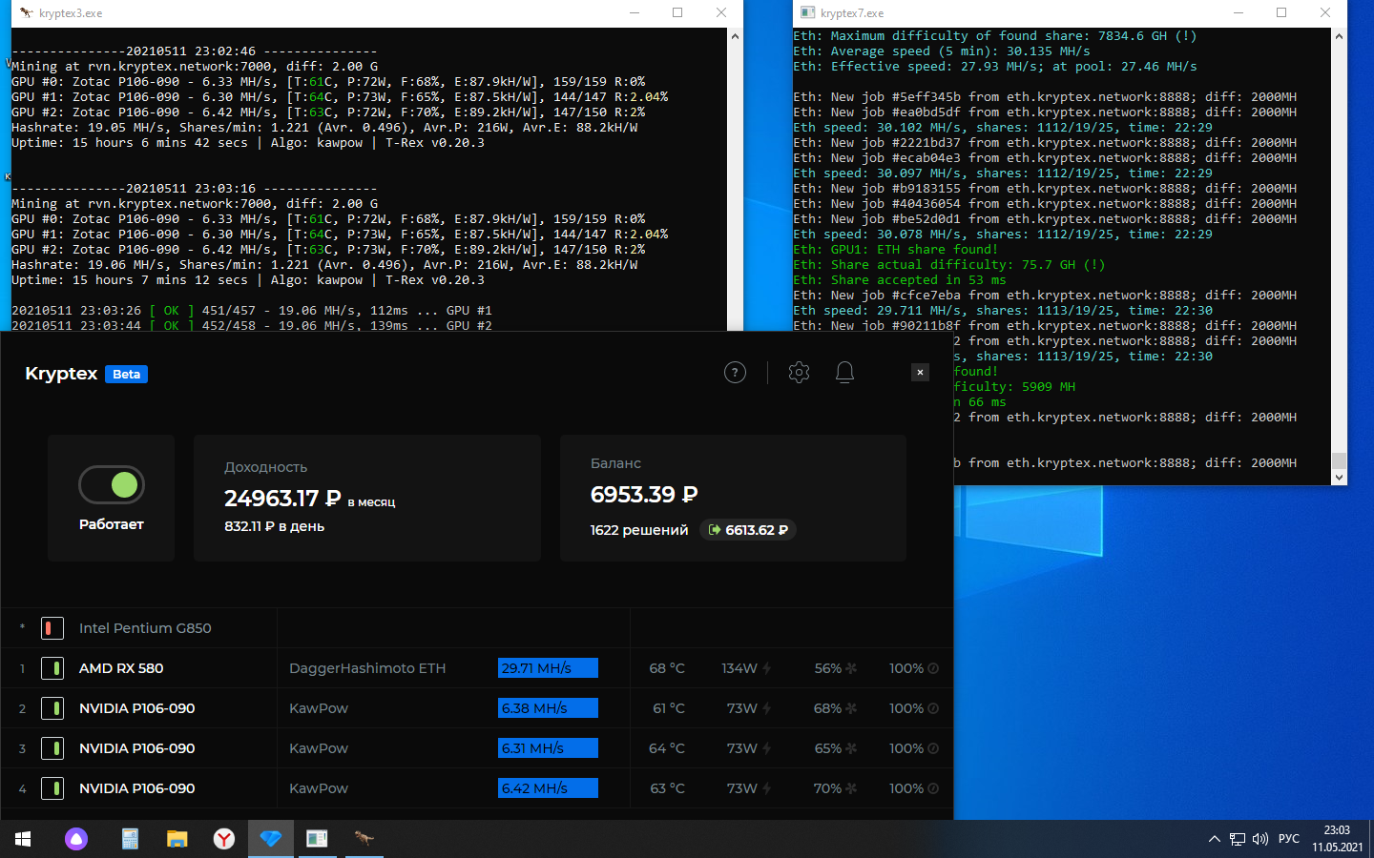
Task: Launch Yandex Browser from the taskbar
Action: tap(223, 839)
